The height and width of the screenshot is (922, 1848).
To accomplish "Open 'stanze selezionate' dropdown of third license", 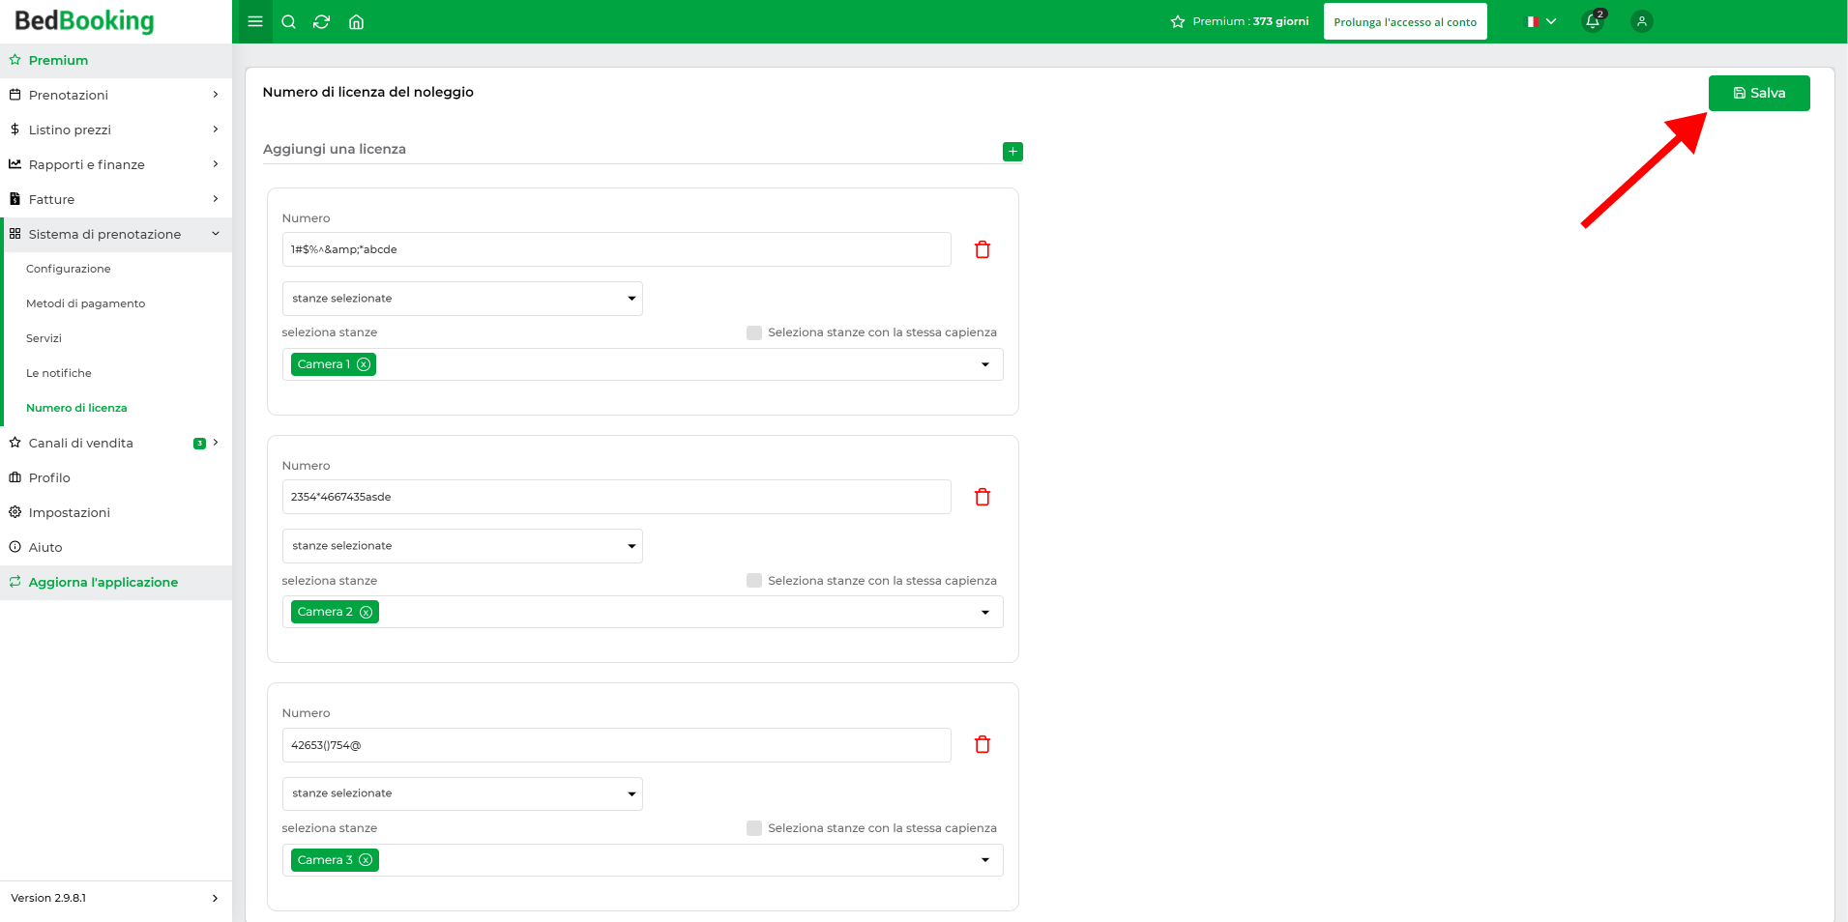I will tap(462, 793).
